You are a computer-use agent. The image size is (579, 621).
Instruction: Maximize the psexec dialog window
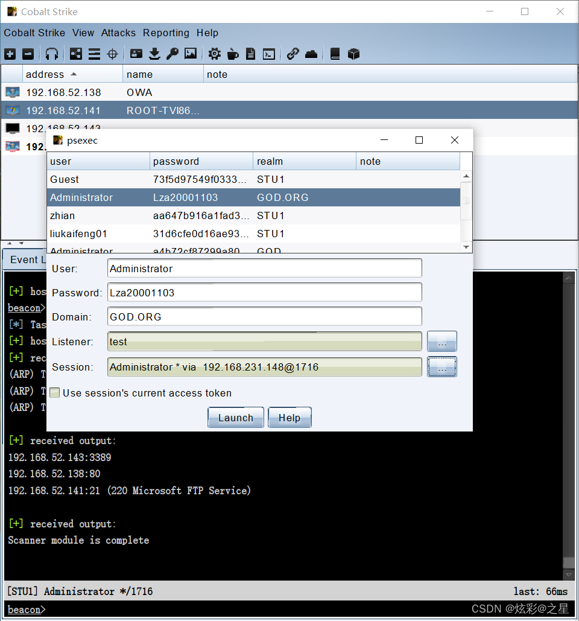[419, 140]
